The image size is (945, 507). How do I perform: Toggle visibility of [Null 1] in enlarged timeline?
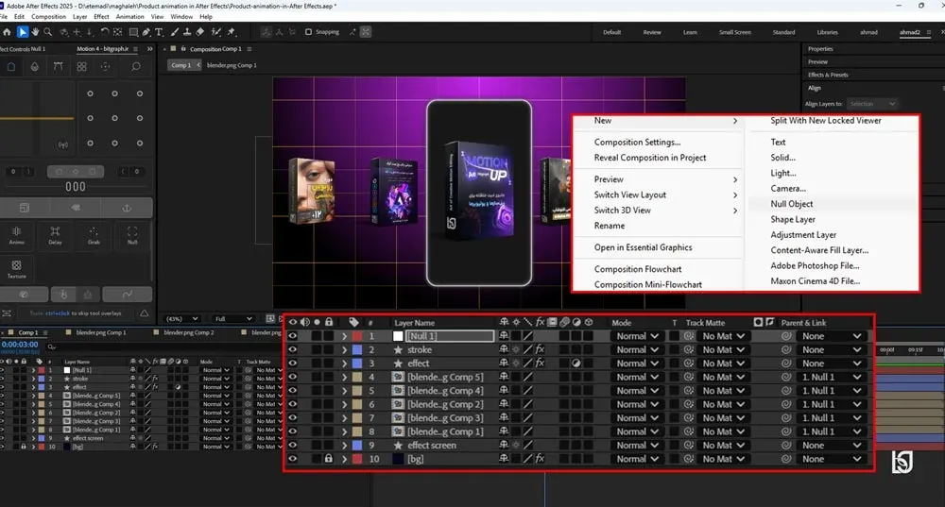tap(293, 336)
